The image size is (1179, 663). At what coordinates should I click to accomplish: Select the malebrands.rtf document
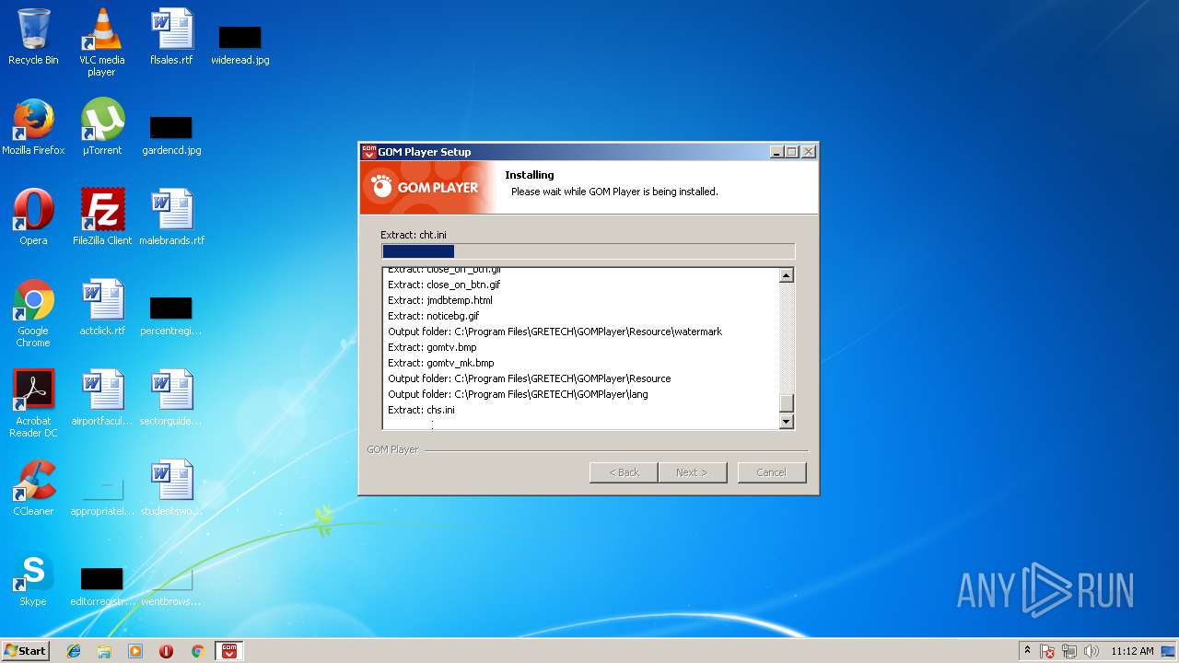pyautogui.click(x=171, y=217)
